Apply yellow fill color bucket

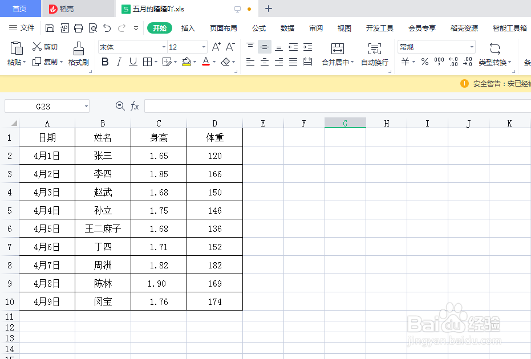pos(187,62)
